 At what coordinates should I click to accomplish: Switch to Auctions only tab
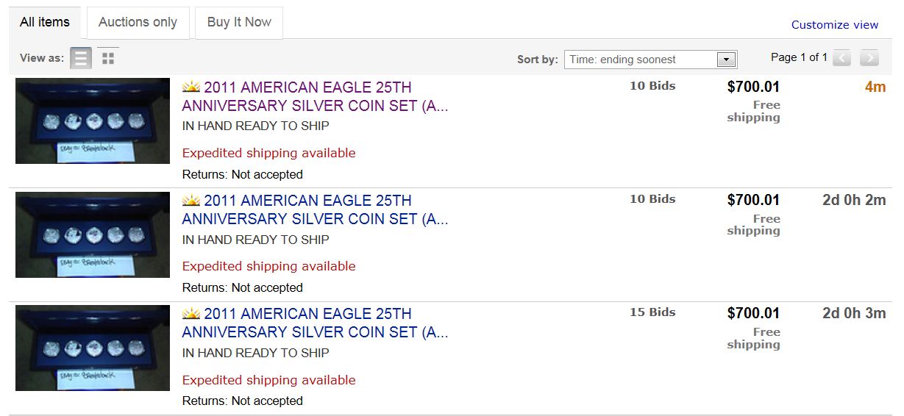138,22
